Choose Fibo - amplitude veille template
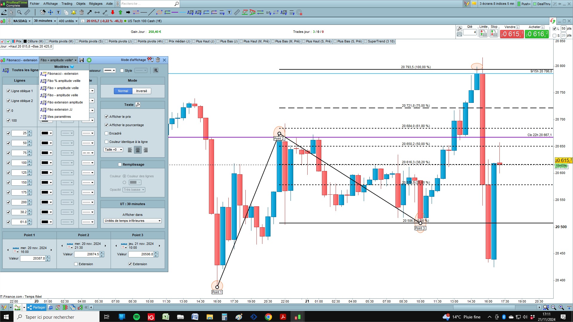The image size is (573, 322). (64, 95)
